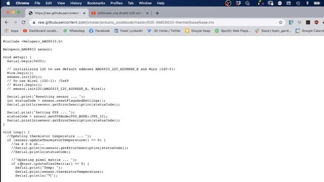324x182 pixels.
Task: Open the Home / Twitter bookmark
Action: point(164,31)
